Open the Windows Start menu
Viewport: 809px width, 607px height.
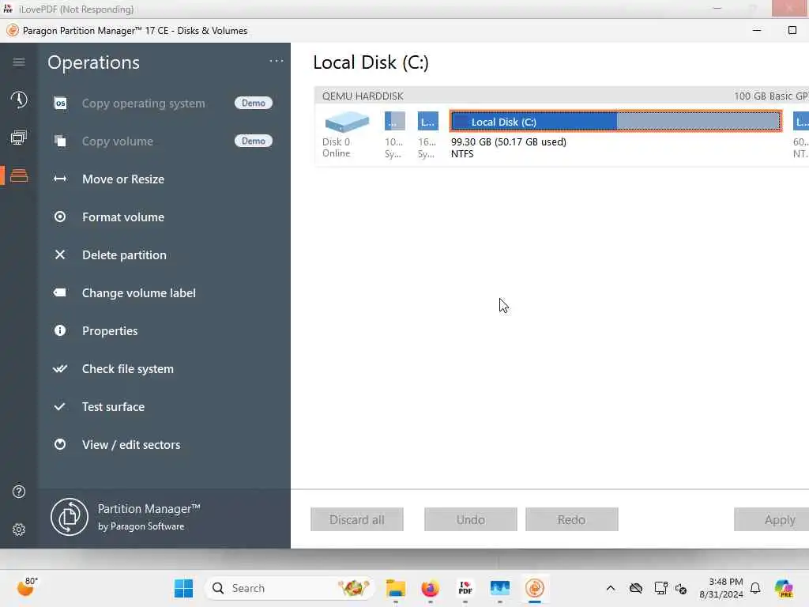pos(183,588)
